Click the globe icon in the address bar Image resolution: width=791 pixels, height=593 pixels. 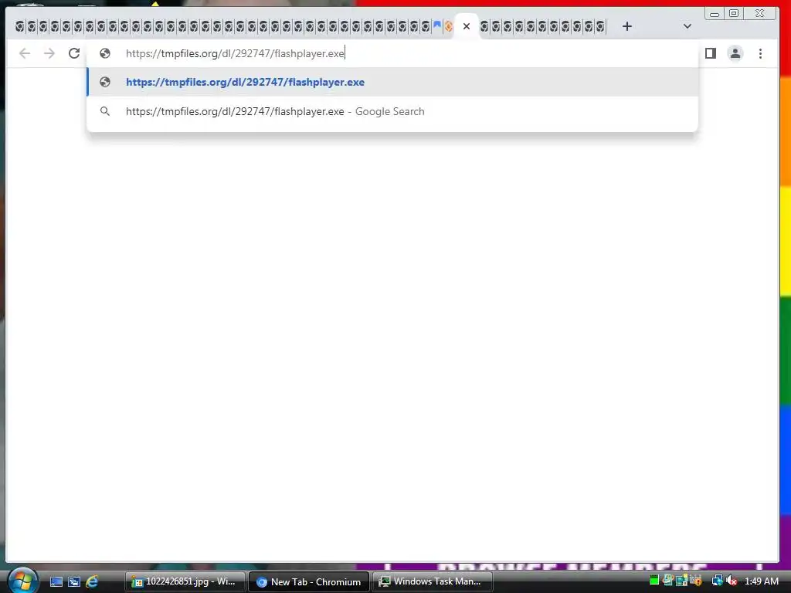pyautogui.click(x=105, y=53)
